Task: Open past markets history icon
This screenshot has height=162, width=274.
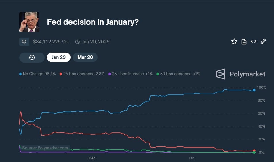Action: [32, 57]
